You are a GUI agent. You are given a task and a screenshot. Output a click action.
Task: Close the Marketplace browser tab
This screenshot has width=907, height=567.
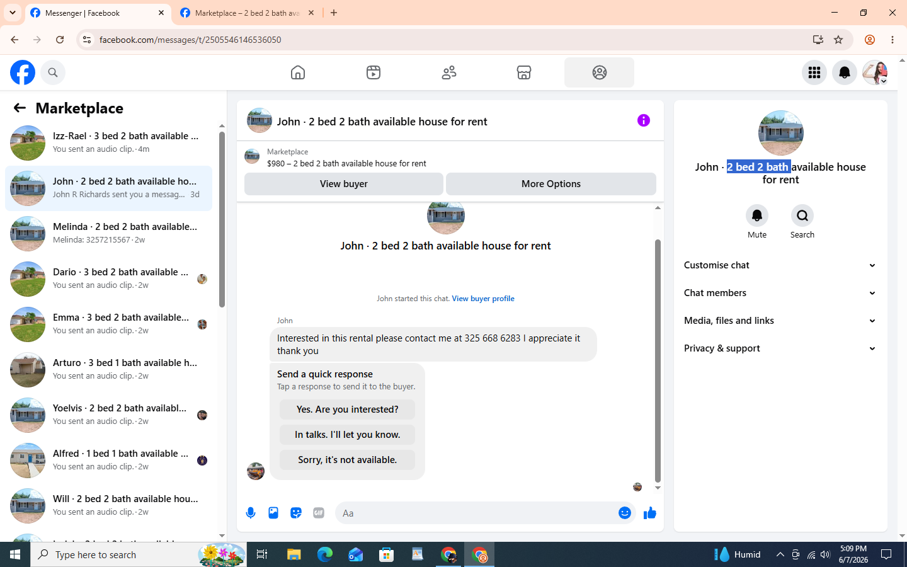pos(311,13)
